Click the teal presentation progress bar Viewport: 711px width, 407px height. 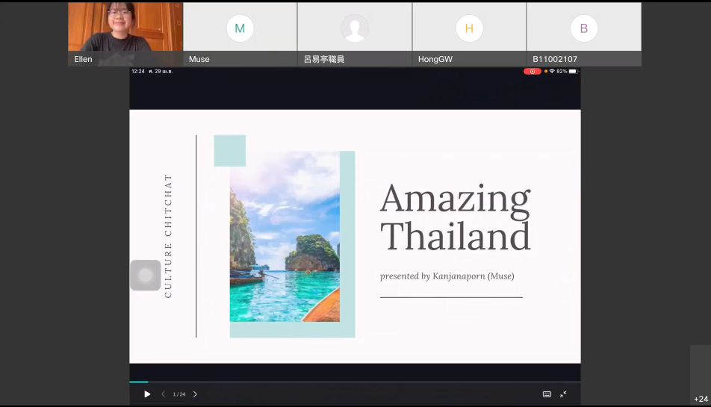click(139, 382)
